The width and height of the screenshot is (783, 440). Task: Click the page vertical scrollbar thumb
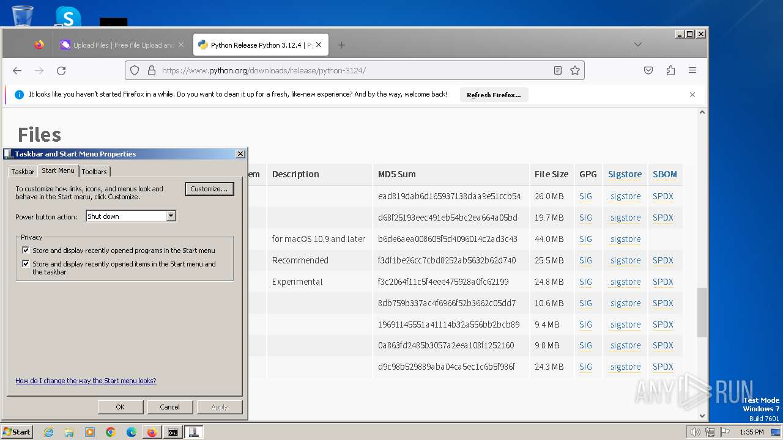pos(702,312)
